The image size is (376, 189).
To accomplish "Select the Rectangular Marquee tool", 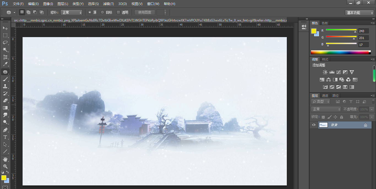I will tap(5, 35).
